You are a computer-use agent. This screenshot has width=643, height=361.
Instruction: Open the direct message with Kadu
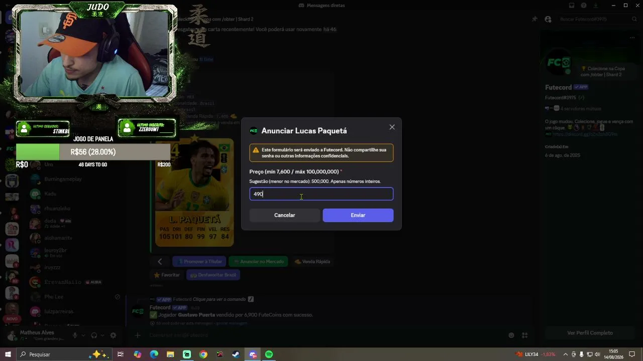click(x=75, y=194)
